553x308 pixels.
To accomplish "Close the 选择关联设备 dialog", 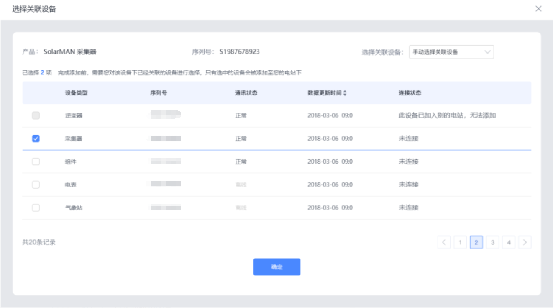I will [538, 9].
